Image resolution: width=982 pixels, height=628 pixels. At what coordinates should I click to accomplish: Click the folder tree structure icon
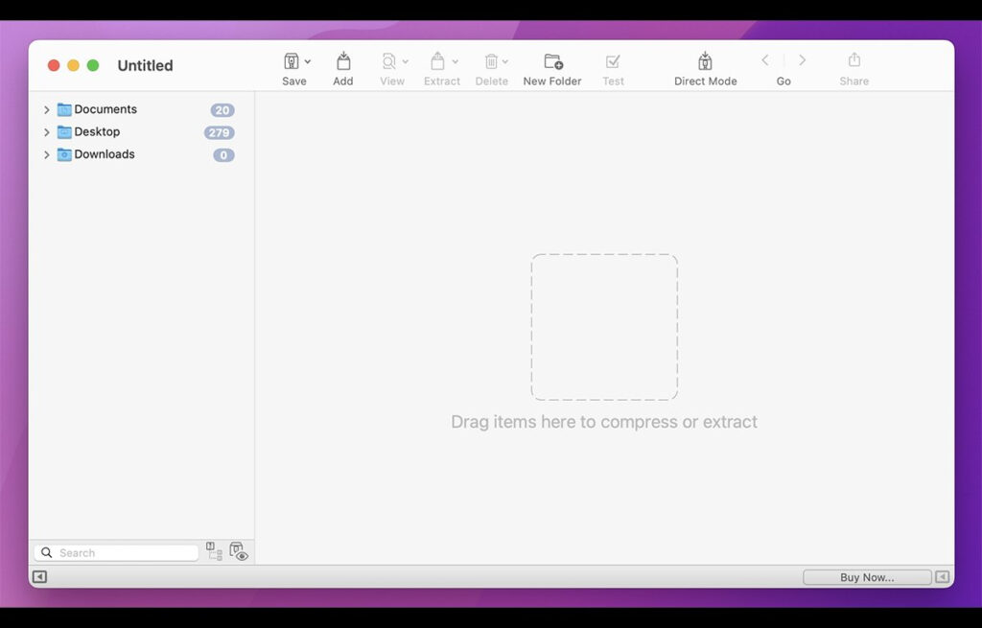(214, 552)
